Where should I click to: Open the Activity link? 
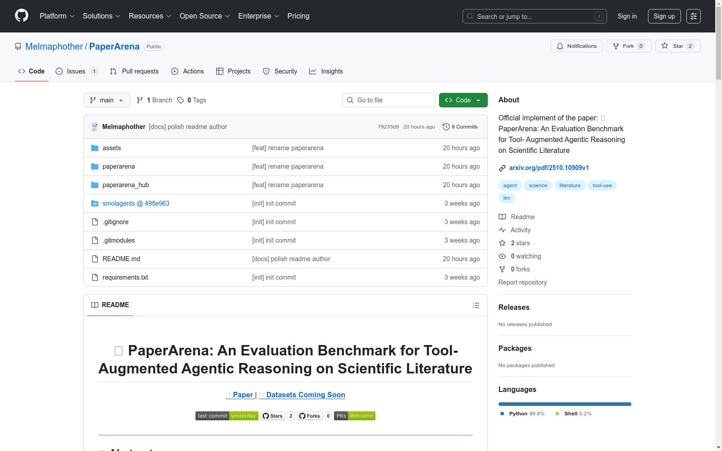click(515, 230)
